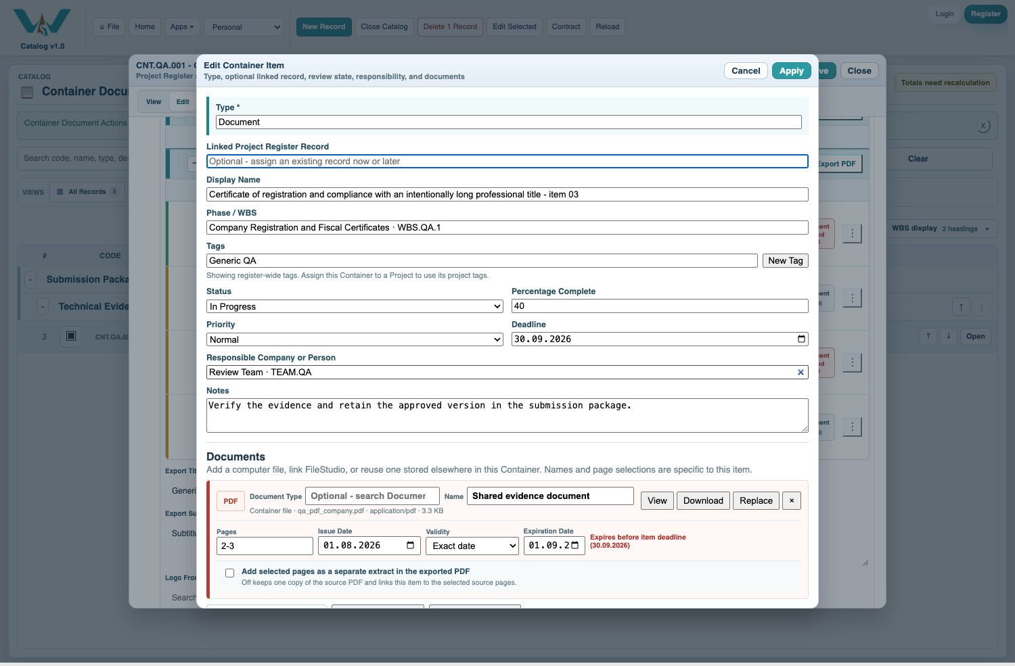
Task: Open the Issue Date calendar picker icon
Action: (x=410, y=546)
